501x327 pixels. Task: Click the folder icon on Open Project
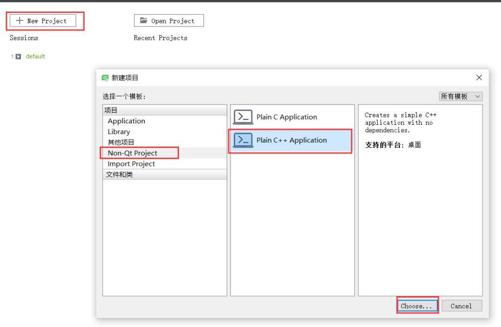point(144,20)
